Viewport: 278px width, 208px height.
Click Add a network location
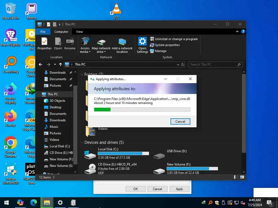tap(122, 45)
